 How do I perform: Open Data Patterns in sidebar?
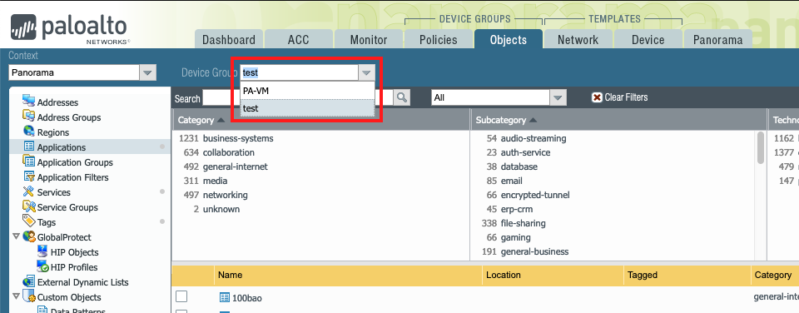(x=77, y=311)
